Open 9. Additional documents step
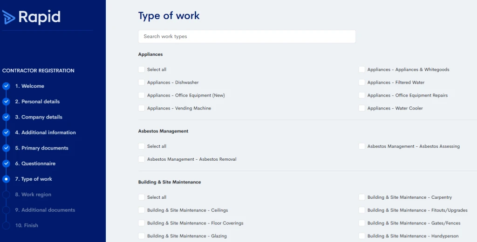 point(45,210)
